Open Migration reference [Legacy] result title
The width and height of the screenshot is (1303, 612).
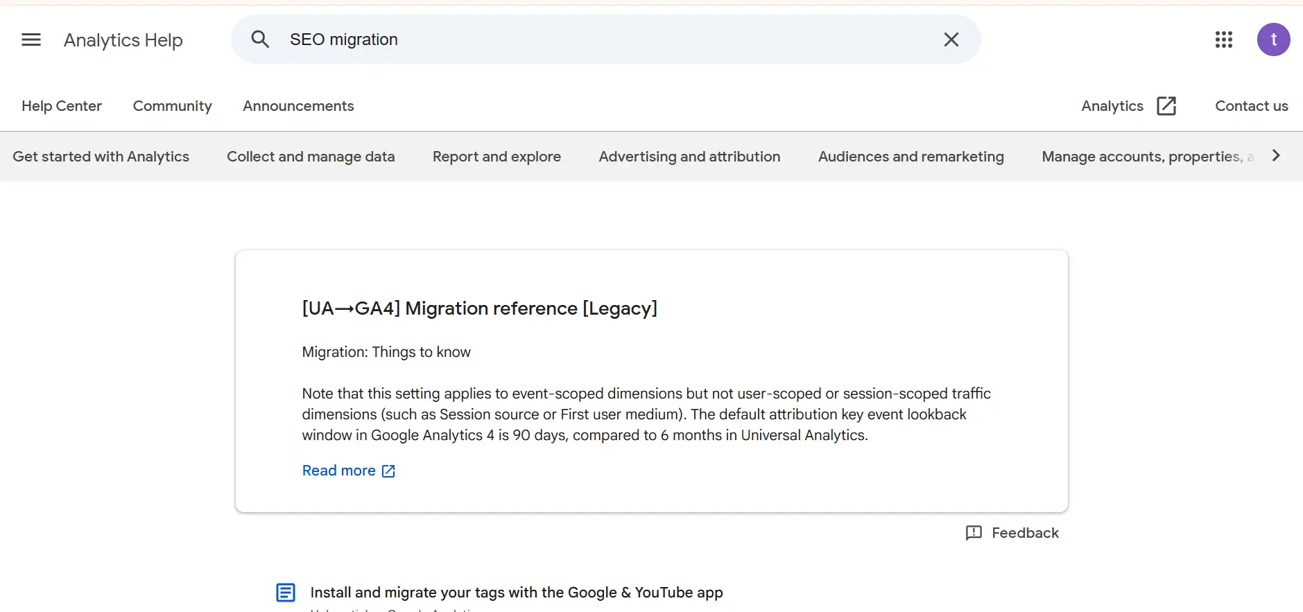[480, 308]
